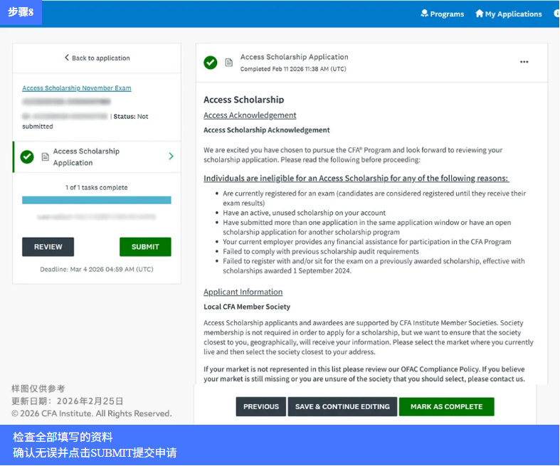Click SAVE & CONTINUE EDITING
Image resolution: width=560 pixels, height=466 pixels.
[x=342, y=407]
